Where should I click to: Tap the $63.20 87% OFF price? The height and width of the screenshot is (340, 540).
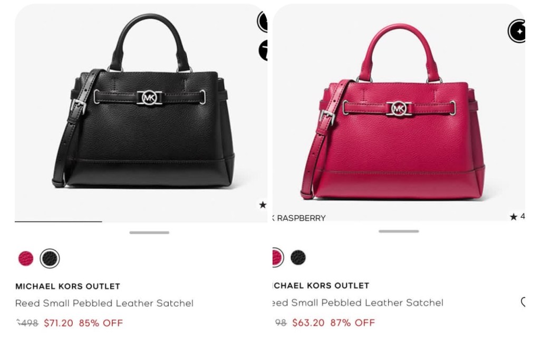(x=333, y=323)
